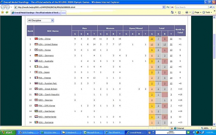Click the Korea flag icon

tap(36, 50)
